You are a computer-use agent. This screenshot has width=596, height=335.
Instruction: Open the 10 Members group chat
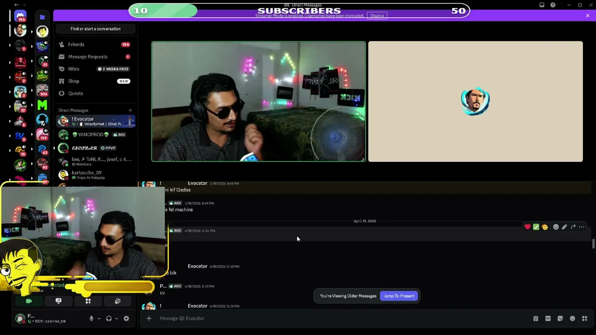click(95, 161)
